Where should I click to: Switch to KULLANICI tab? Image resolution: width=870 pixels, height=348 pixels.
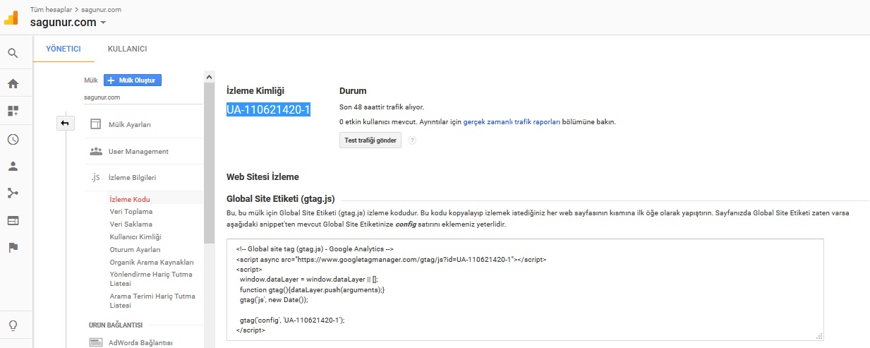[x=127, y=49]
